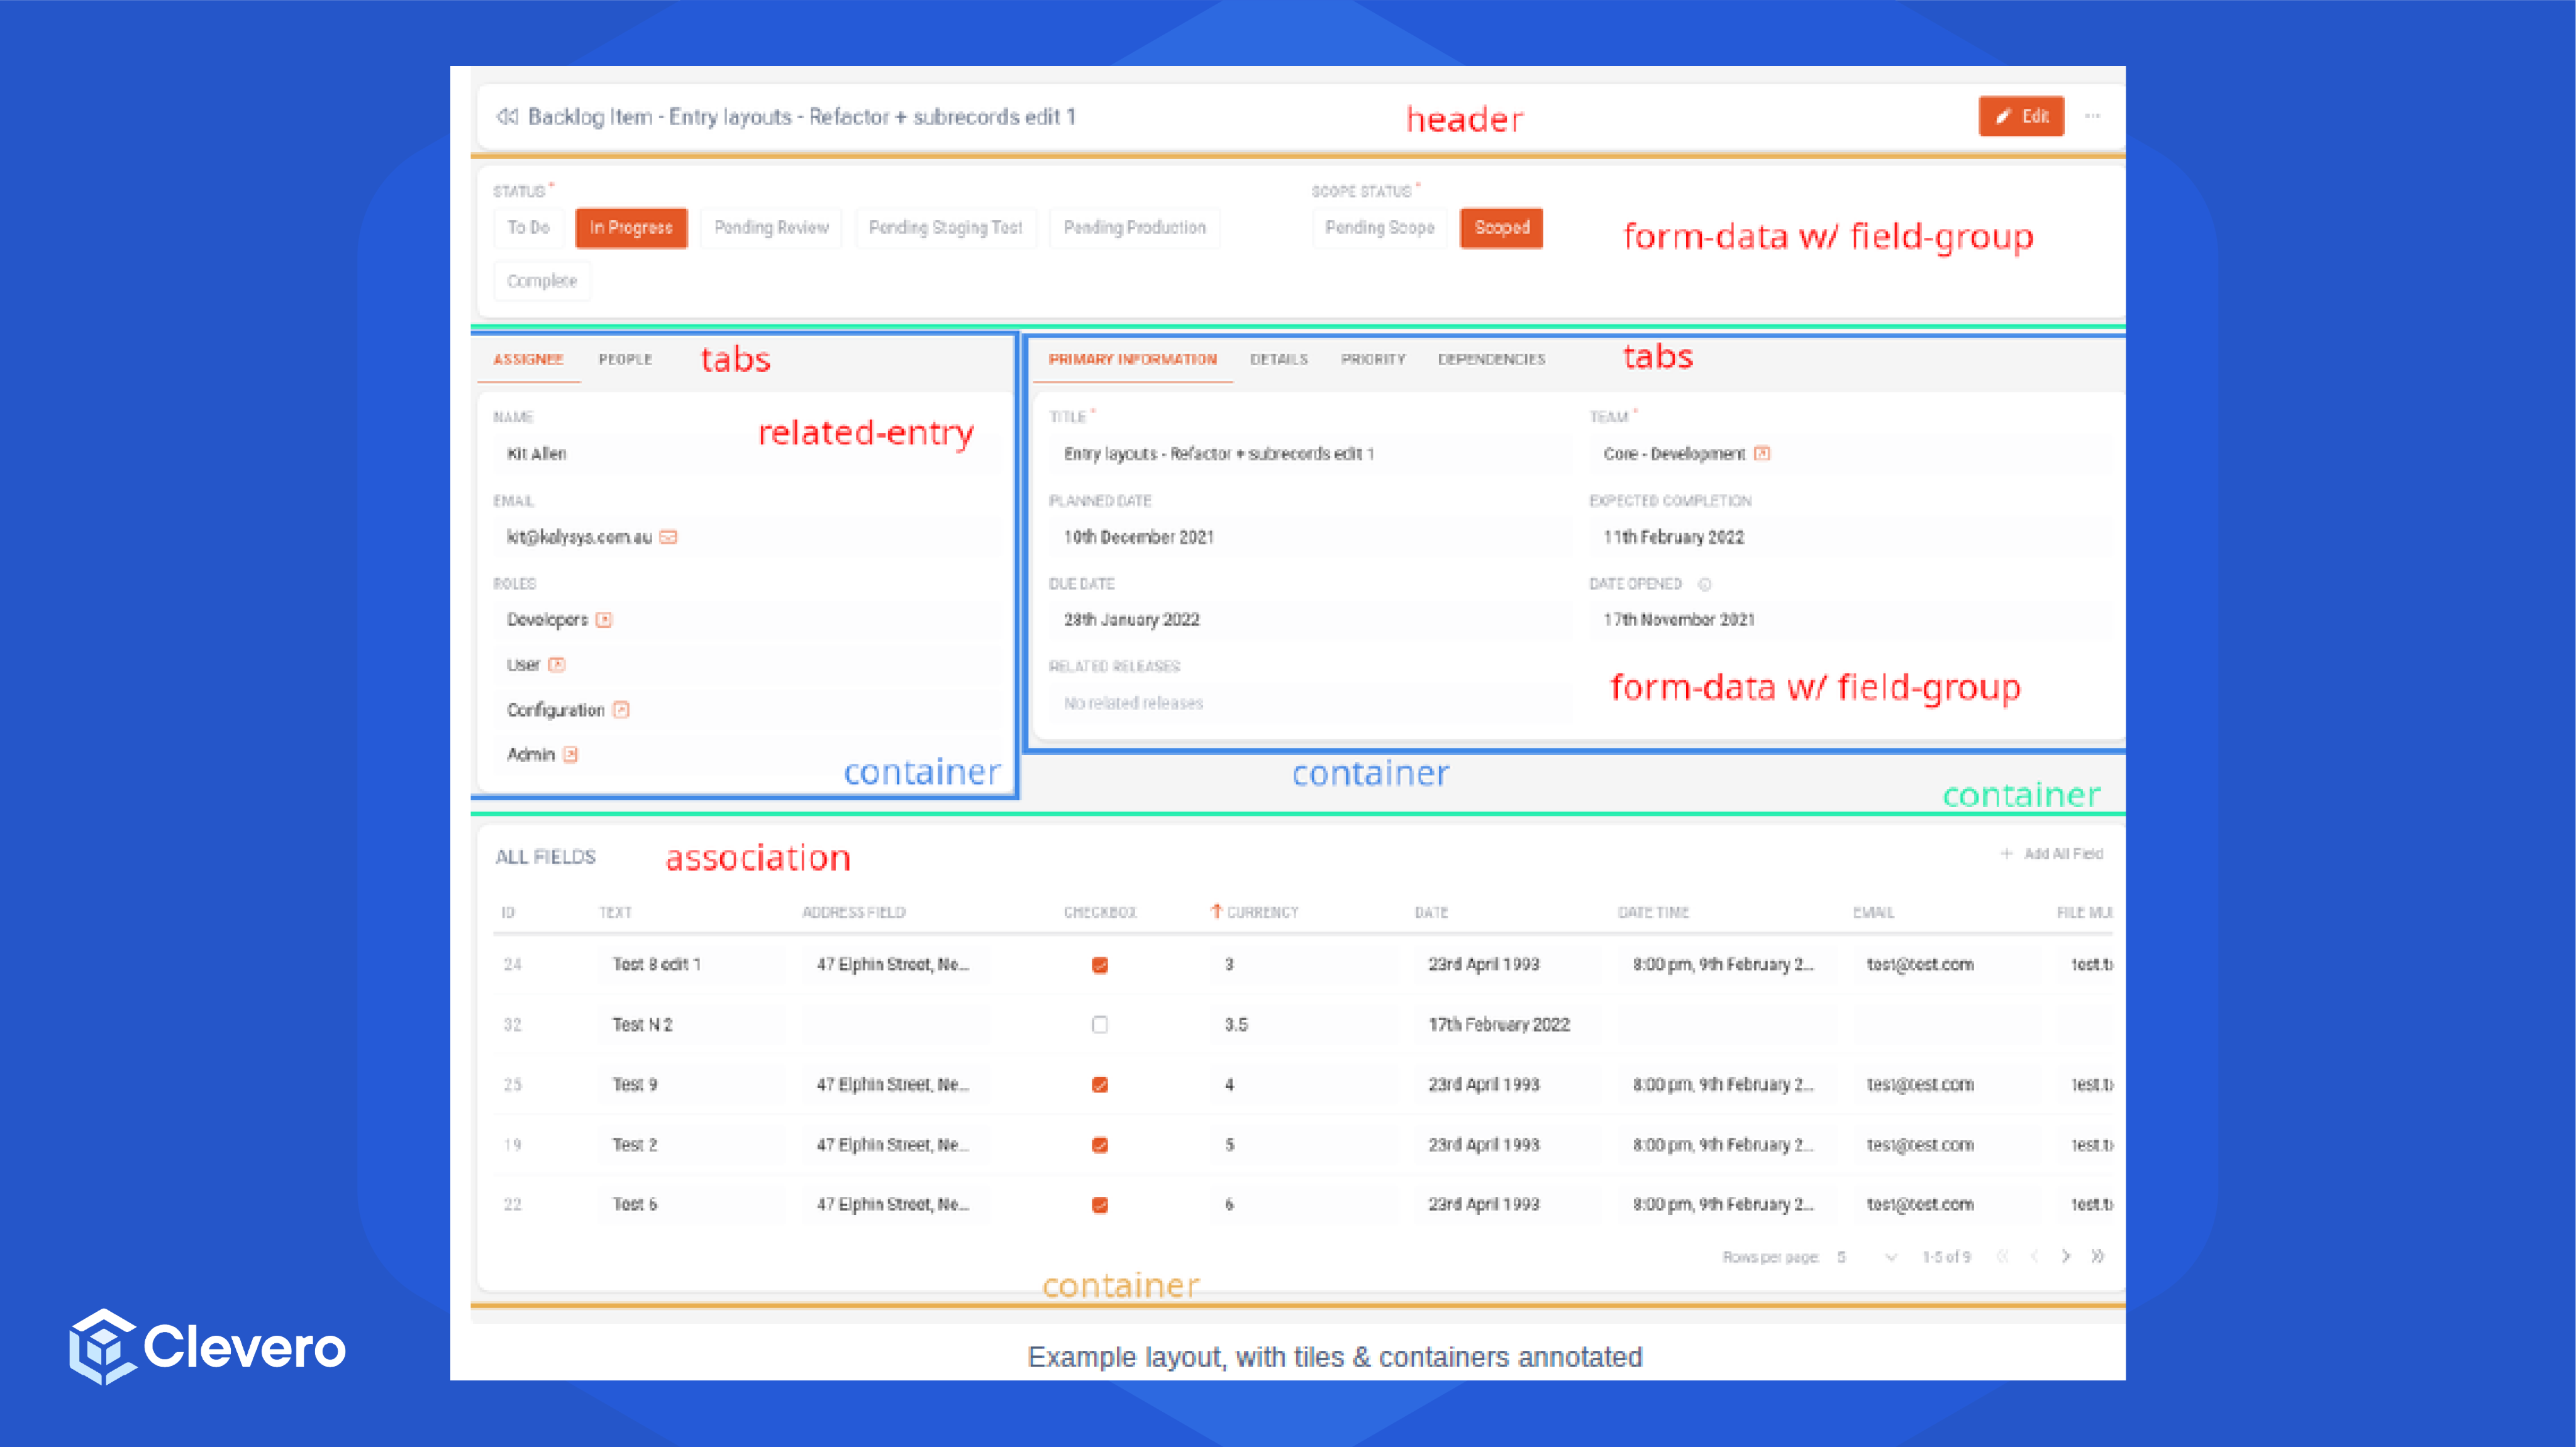Uncheck the checkbox in the Test 8 edit 1 row
Image resolution: width=2576 pixels, height=1447 pixels.
[1100, 966]
